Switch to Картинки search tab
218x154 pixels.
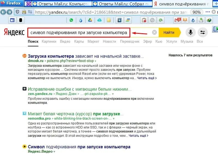point(49,41)
